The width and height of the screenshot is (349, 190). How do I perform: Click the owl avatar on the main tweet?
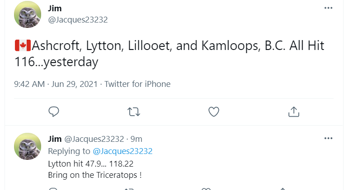point(28,14)
